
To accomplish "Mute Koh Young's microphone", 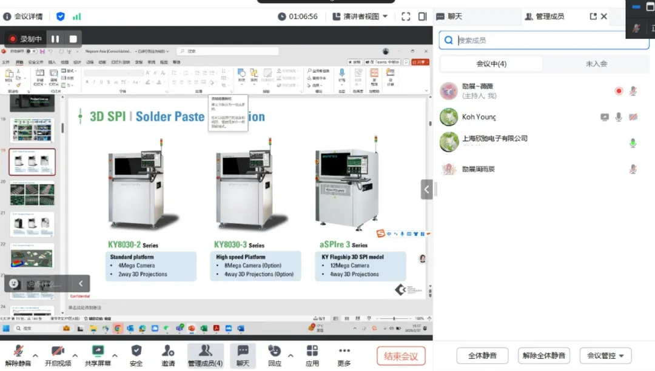I will point(619,117).
